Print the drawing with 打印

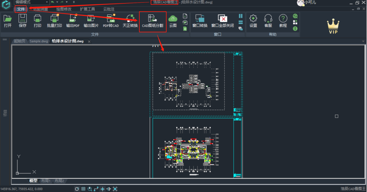[x=37, y=21]
